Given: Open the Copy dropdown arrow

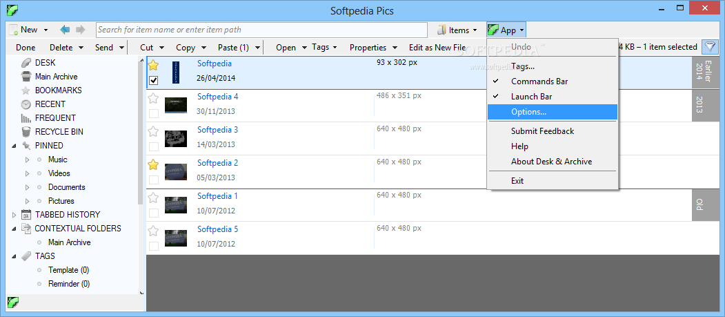Looking at the screenshot, I should tap(203, 47).
